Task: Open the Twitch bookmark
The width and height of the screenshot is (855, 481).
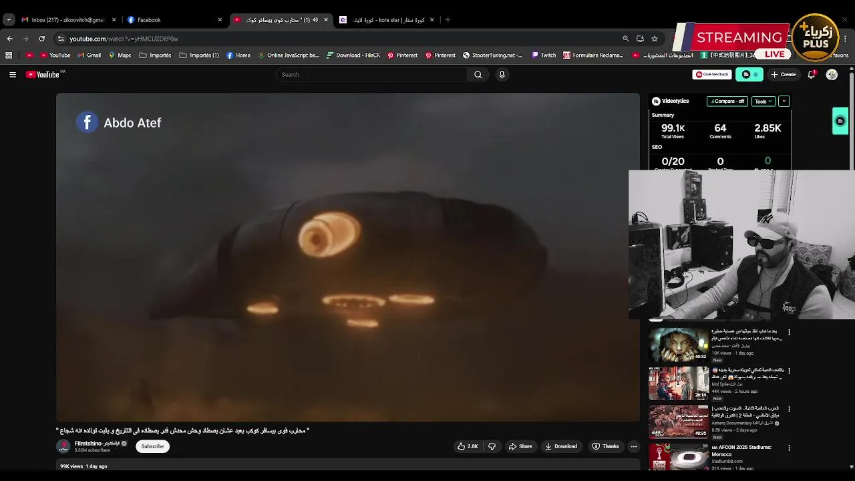Action: 544,55
